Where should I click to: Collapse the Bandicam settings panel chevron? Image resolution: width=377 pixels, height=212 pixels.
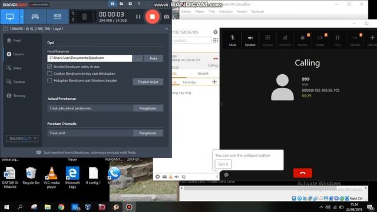pyautogui.click(x=166, y=29)
